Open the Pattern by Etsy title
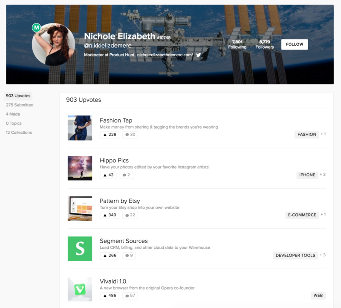This screenshot has height=308, width=341. 120,201
